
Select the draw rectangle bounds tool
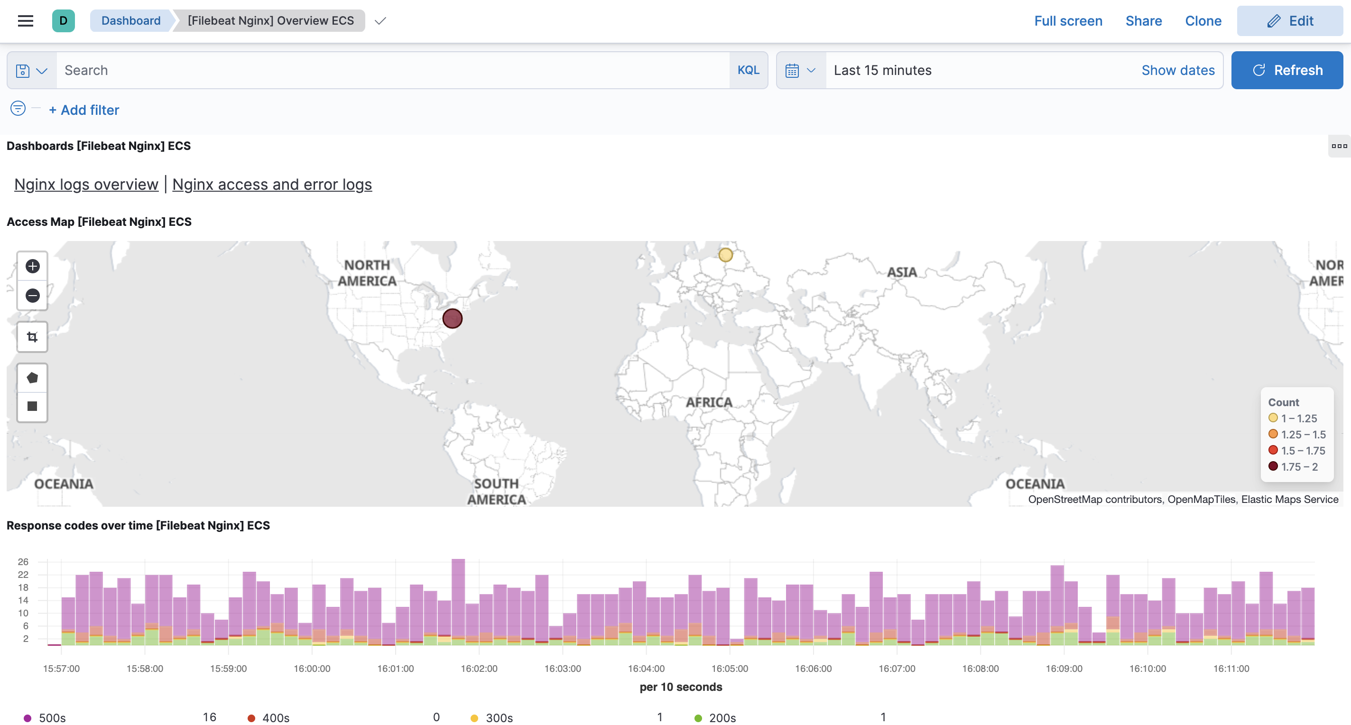tap(33, 407)
